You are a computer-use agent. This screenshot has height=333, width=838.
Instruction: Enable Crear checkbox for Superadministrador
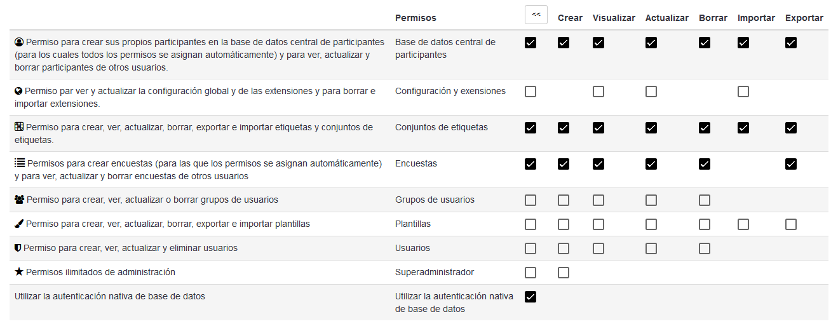pos(564,273)
